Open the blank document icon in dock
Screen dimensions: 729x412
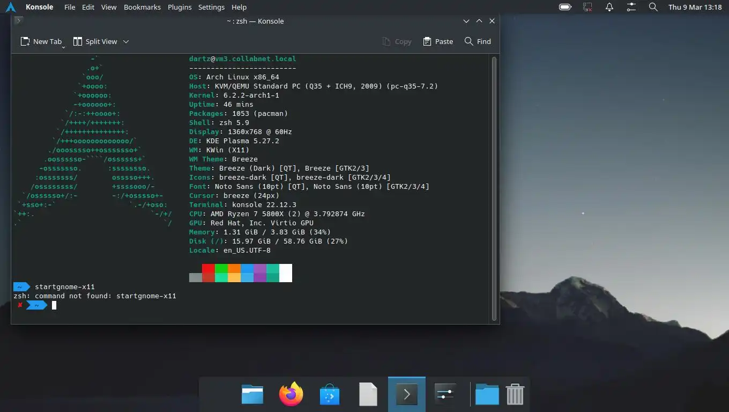(x=368, y=395)
